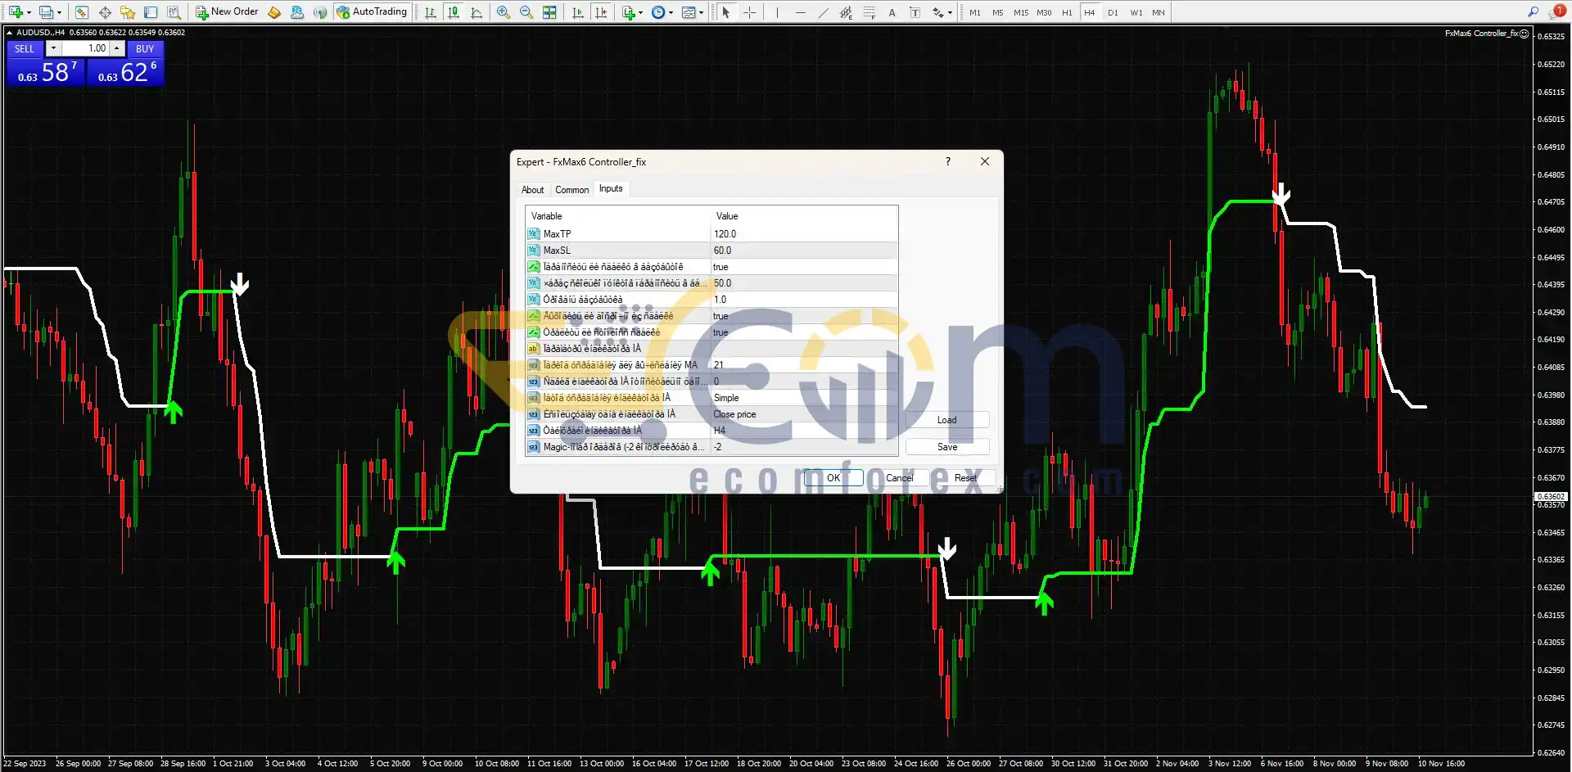Select the equidistant channel tool
Screen dimensions: 1572x772
846,12
